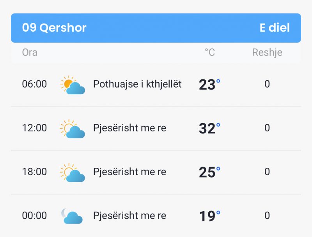Screen dimensions: 312x237
Task: Click the E diel day label
Action: pos(275,27)
